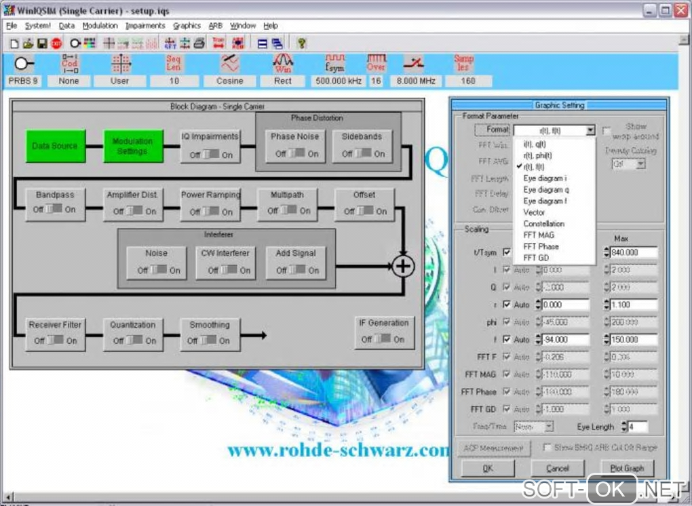This screenshot has height=506, width=692.
Task: Click the t/Tsym Max field 840.000
Action: [x=634, y=252]
